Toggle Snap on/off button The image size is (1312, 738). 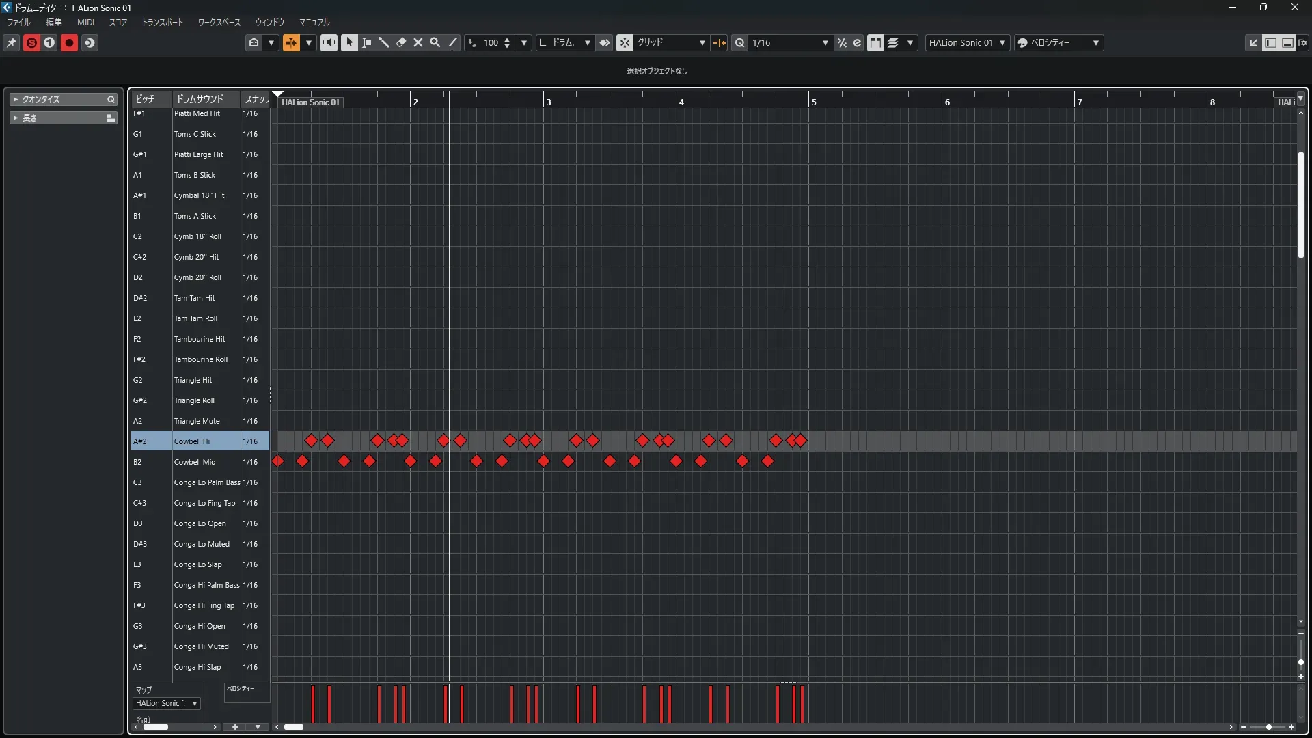point(625,42)
